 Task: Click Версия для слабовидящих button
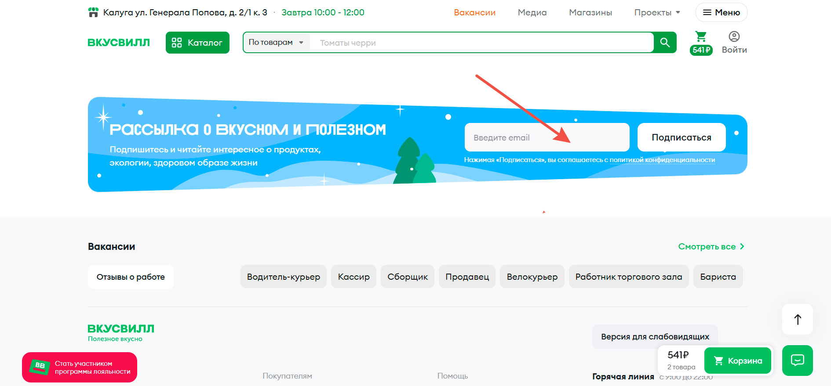coord(655,336)
